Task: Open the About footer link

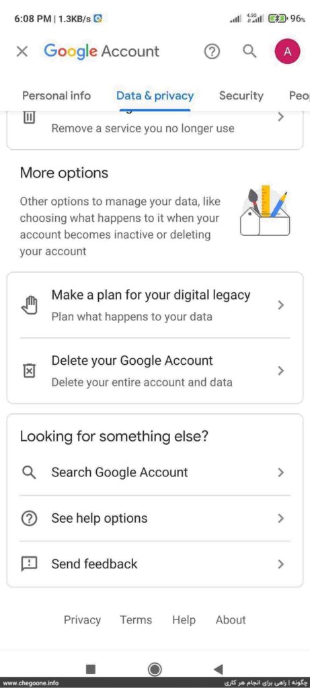Action: pyautogui.click(x=231, y=620)
